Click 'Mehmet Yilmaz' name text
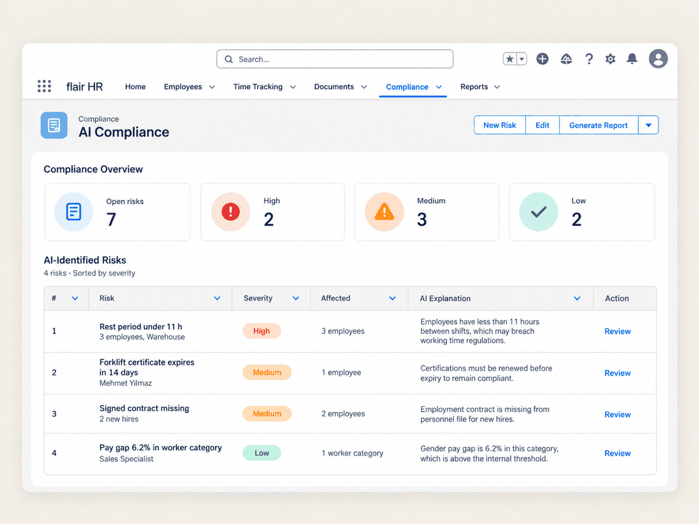 coord(126,383)
